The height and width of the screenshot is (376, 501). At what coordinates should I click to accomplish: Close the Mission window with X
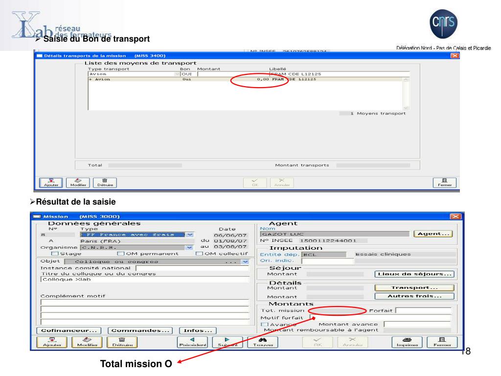pos(455,216)
